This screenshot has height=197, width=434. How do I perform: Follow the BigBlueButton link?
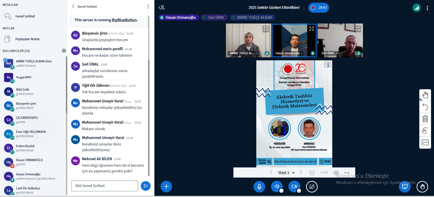click(x=124, y=20)
